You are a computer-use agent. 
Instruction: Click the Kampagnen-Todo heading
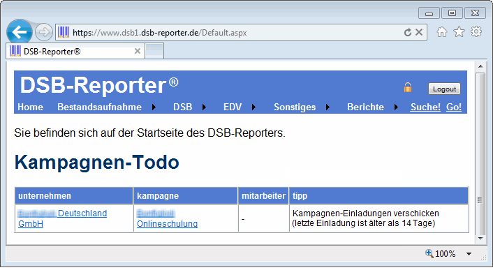(x=97, y=163)
